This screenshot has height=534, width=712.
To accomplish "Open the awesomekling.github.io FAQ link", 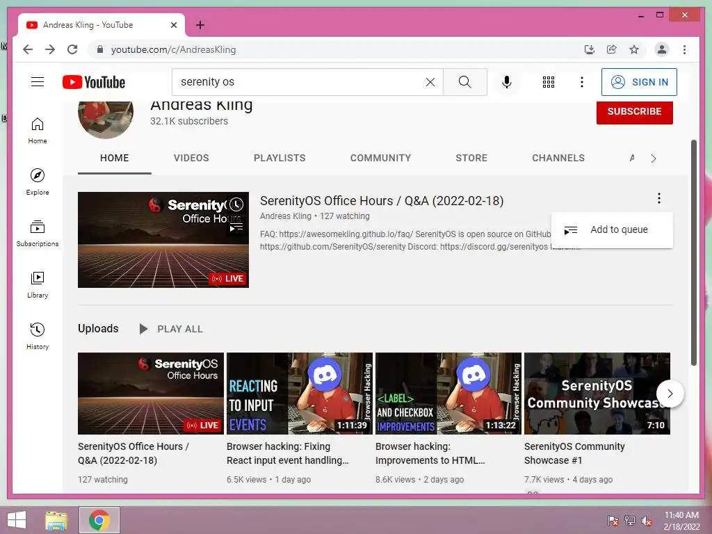I will point(346,234).
